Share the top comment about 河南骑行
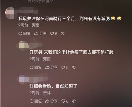Screen dimensions: 132x107 [x=40, y=34]
